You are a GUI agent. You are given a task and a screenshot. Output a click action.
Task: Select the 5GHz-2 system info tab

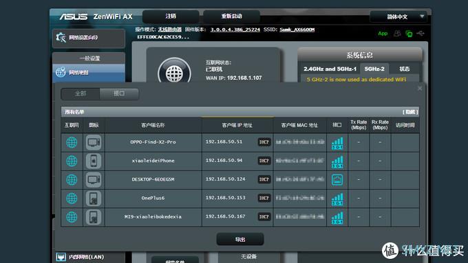pyautogui.click(x=374, y=69)
